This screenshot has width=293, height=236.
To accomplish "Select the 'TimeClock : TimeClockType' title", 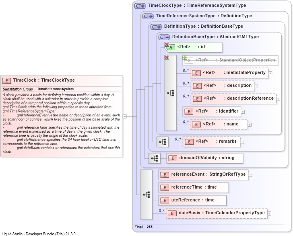I will click(44, 80).
